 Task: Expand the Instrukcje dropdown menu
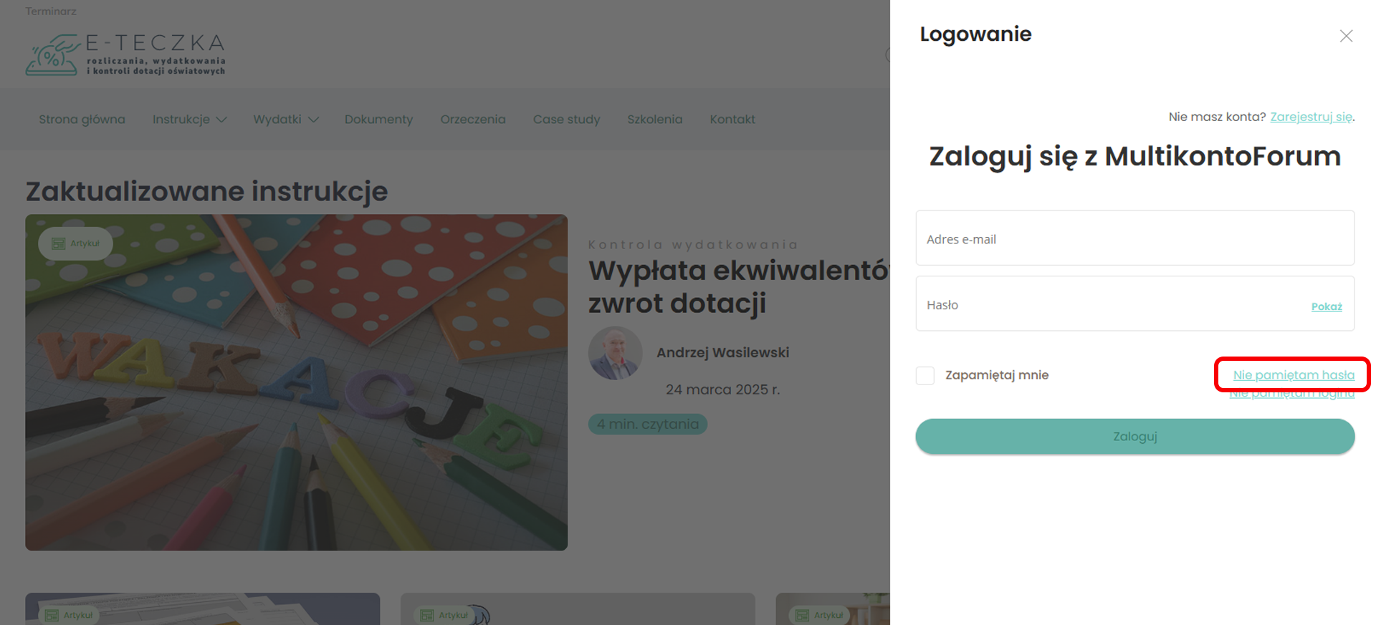tap(189, 120)
